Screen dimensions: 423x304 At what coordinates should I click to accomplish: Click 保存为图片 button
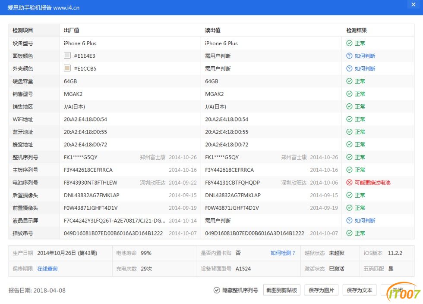(x=321, y=290)
